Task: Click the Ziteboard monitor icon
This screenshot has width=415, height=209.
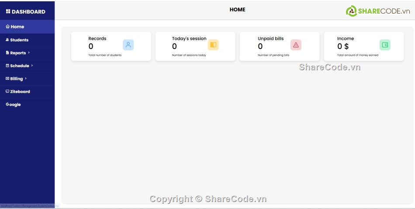Action: click(x=7, y=92)
